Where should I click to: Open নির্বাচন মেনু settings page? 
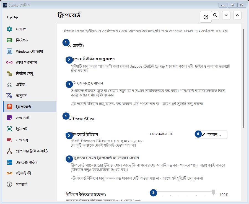tap(30, 73)
